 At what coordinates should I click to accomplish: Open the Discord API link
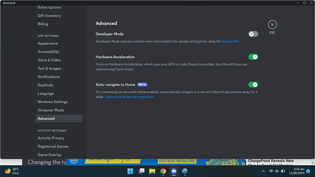point(230,41)
